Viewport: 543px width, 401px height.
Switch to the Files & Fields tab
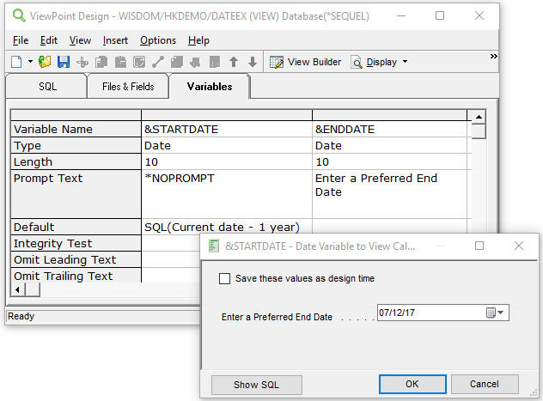coord(128,87)
